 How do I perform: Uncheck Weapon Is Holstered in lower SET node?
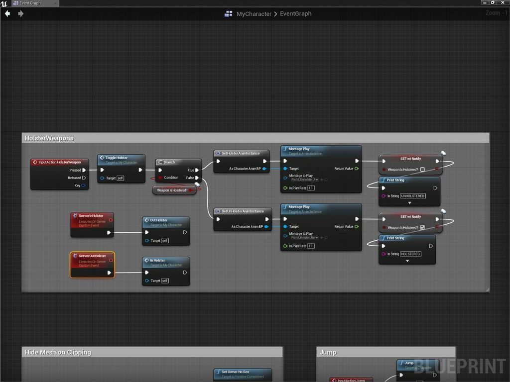422,227
